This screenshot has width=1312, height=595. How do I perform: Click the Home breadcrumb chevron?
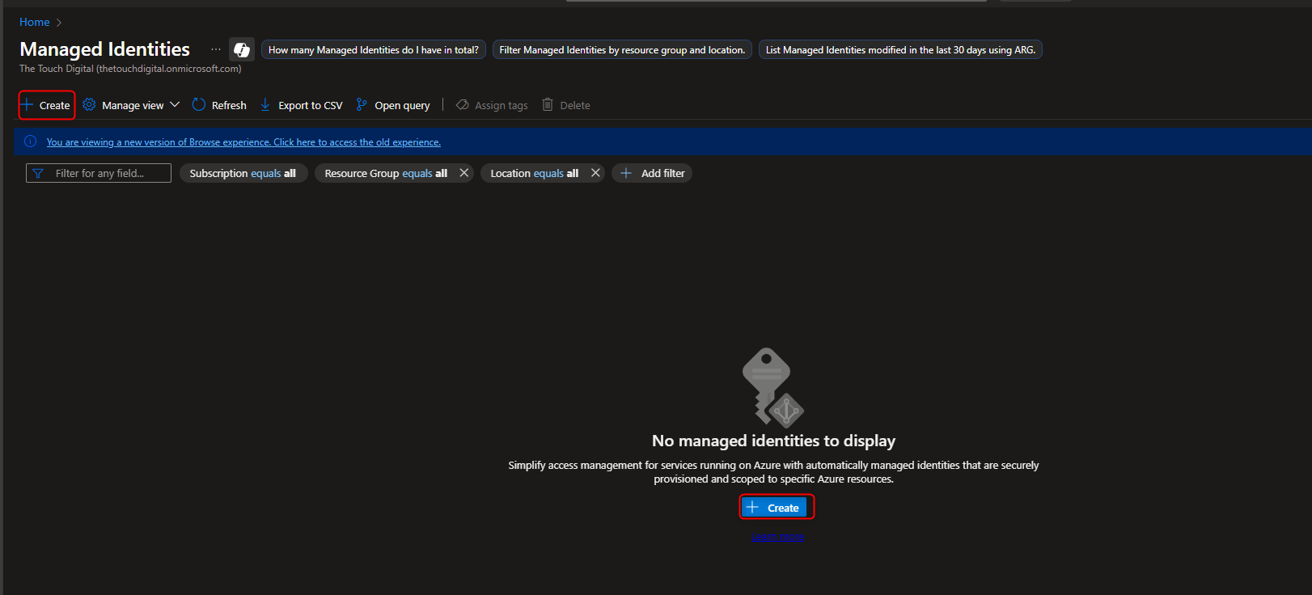[59, 23]
